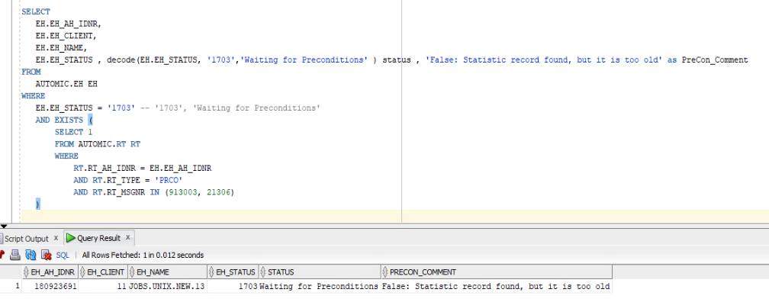Image resolution: width=769 pixels, height=299 pixels.
Task: Click the delete row icon with red X
Action: coord(46,255)
